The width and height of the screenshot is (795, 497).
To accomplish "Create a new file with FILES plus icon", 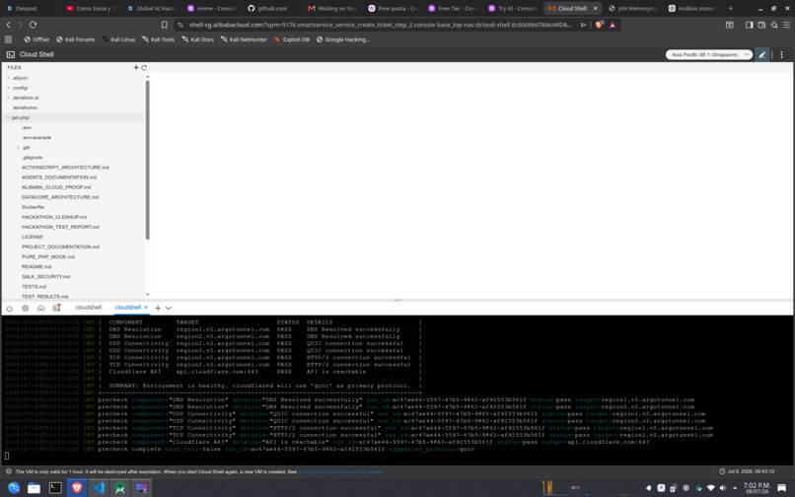I will [136, 67].
